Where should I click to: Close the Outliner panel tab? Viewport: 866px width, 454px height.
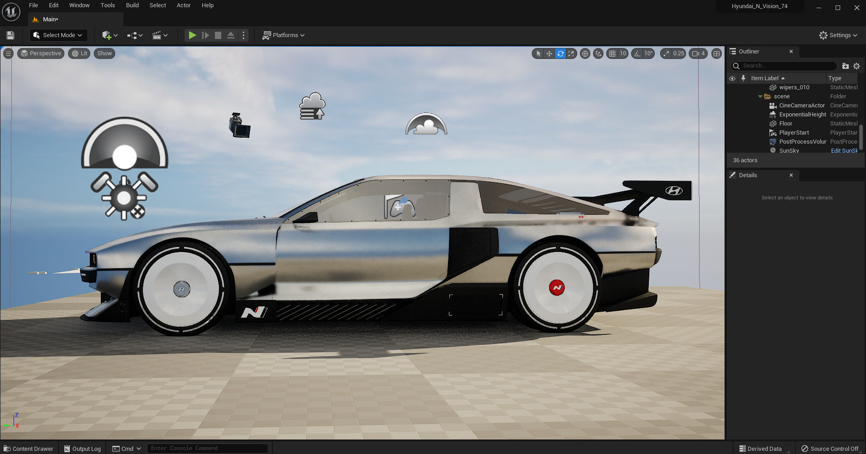coord(791,52)
